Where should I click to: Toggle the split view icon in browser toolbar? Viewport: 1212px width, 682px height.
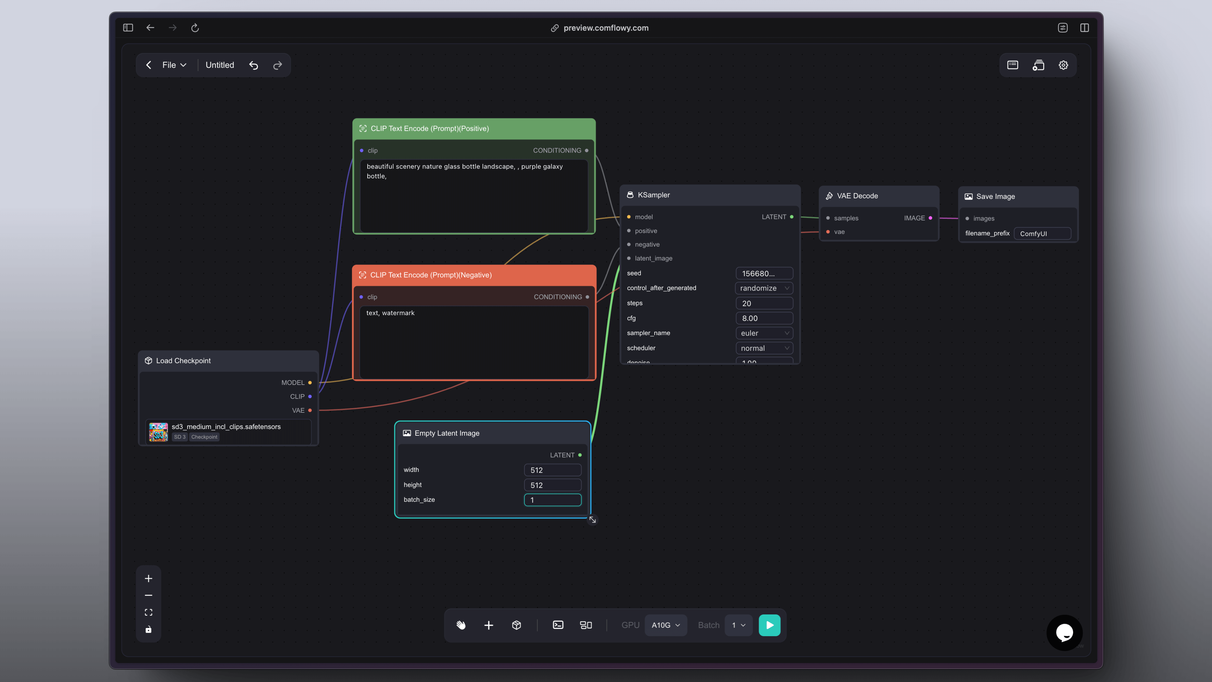[1084, 27]
